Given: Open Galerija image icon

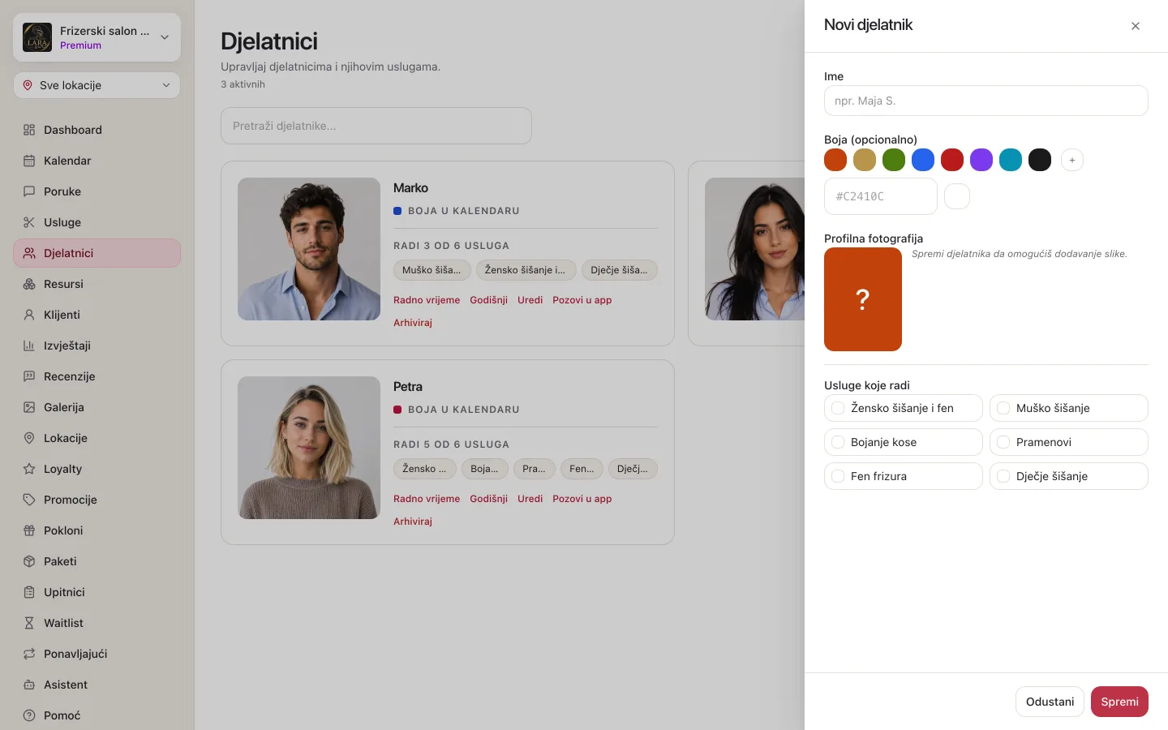Looking at the screenshot, I should pos(29,407).
